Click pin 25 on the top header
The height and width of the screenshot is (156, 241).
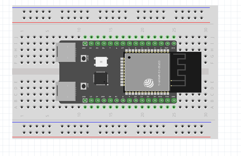click(97, 44)
